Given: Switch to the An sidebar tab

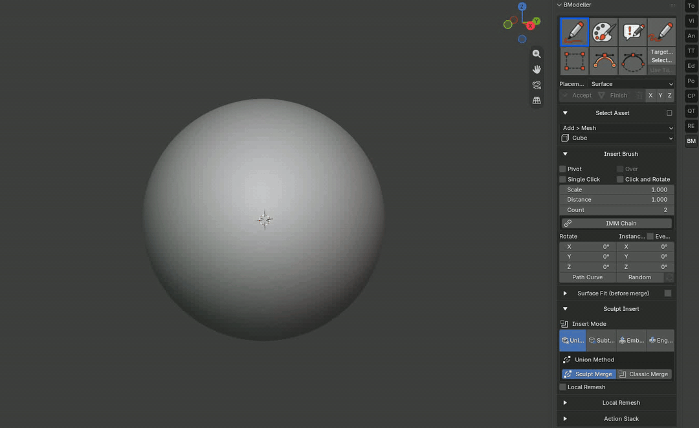Looking at the screenshot, I should click(691, 36).
